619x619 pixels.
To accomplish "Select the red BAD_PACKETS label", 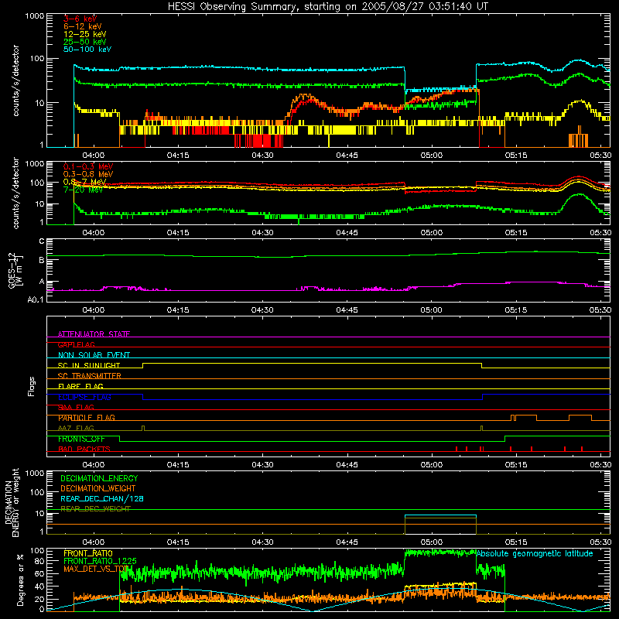I will [84, 449].
